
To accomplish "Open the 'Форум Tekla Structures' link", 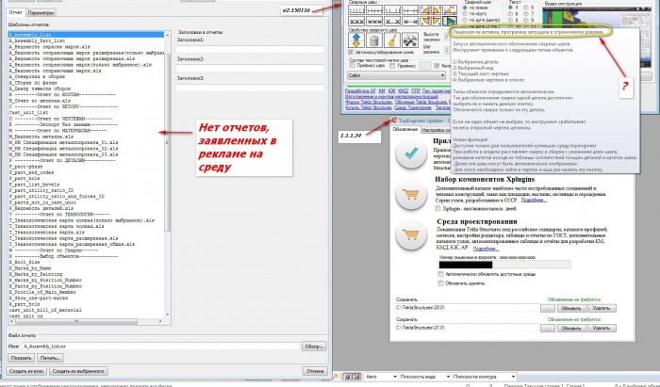I will click(369, 102).
